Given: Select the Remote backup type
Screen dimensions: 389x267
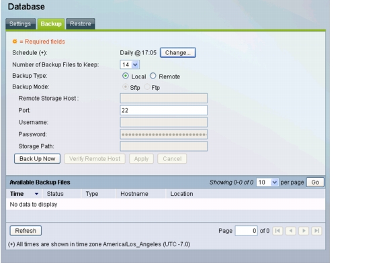Looking at the screenshot, I should coord(153,76).
